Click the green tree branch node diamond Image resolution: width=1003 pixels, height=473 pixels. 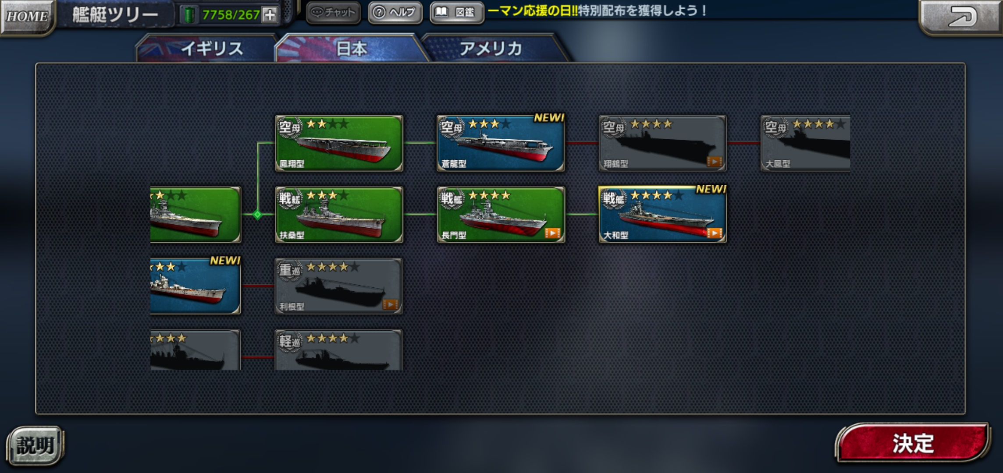point(258,215)
